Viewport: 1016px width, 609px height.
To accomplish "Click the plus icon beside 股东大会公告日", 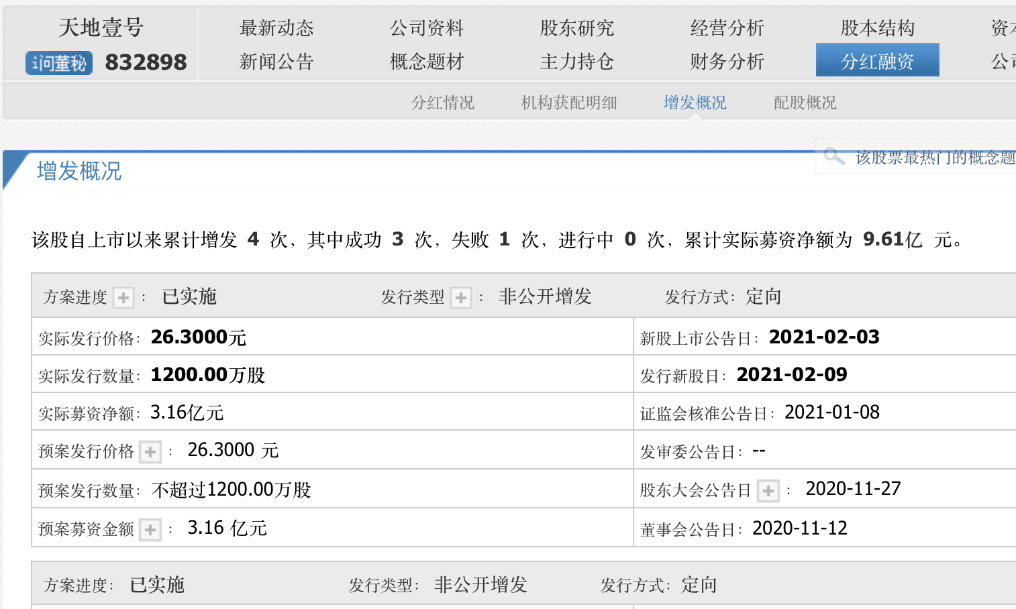I will [x=768, y=491].
